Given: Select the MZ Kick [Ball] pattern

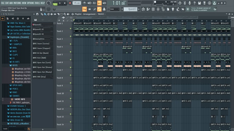Looking at the screenshot, I should coord(43,58).
